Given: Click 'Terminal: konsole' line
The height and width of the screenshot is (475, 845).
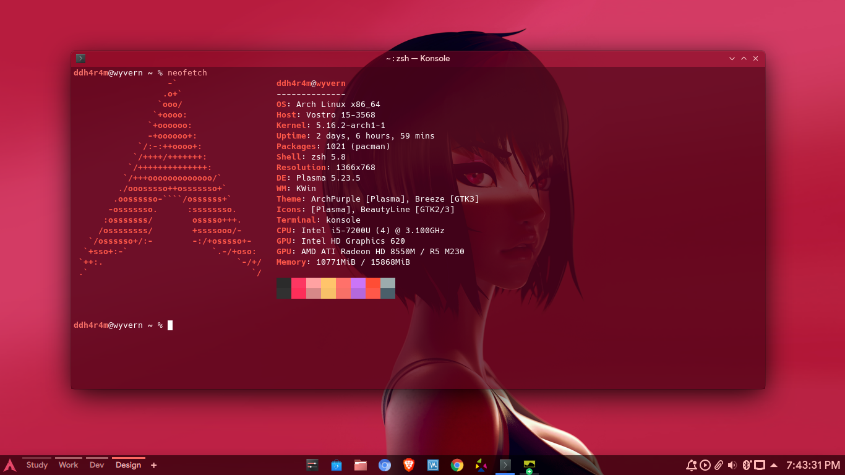Looking at the screenshot, I should tap(319, 220).
